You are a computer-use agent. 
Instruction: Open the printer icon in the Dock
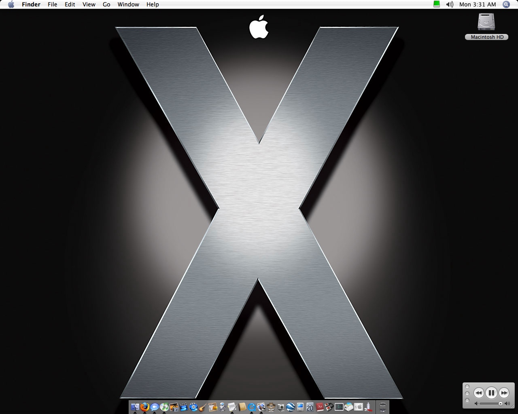348,407
